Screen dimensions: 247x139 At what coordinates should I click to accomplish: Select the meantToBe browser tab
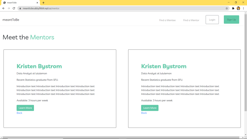click(20, 3)
